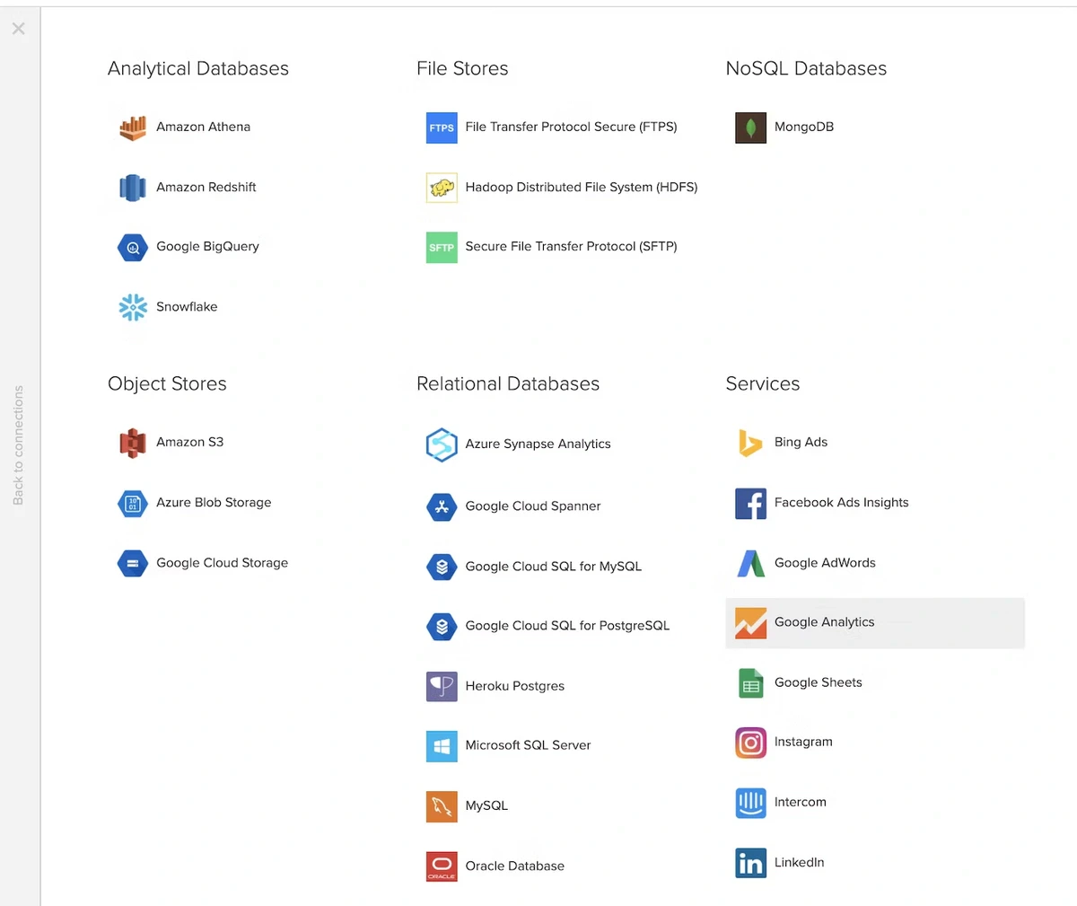Pick the MySQL label
1077x906 pixels.
(x=486, y=806)
